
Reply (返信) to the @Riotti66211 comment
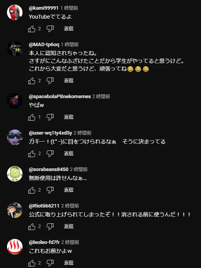click(69, 226)
